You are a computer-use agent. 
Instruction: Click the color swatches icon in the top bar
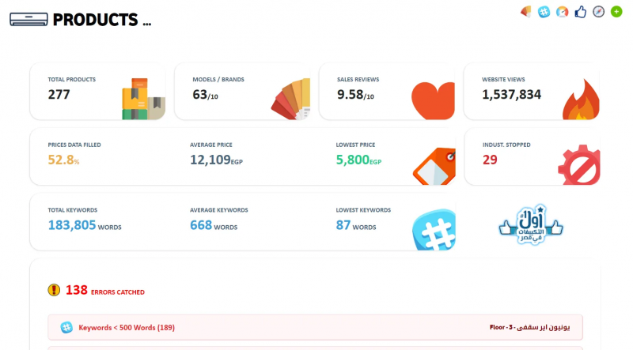(x=525, y=11)
